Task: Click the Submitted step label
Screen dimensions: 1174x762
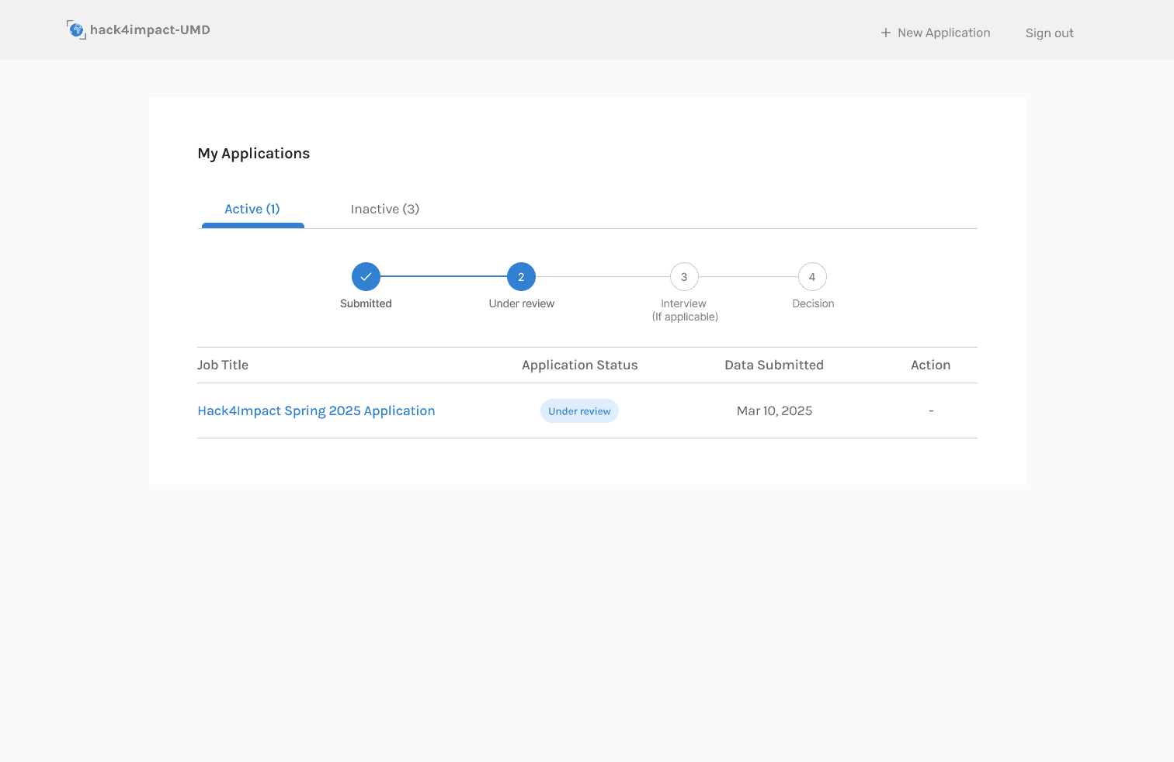Action: pyautogui.click(x=366, y=303)
